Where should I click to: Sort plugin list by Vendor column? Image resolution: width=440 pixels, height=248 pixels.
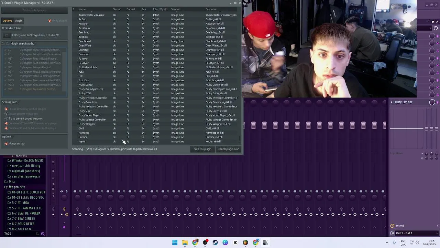(x=175, y=9)
